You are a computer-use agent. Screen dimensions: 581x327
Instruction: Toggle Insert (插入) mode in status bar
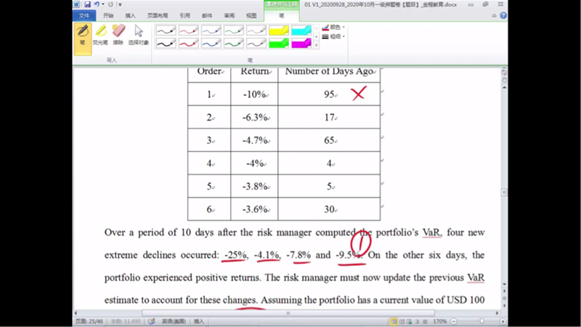[199, 320]
